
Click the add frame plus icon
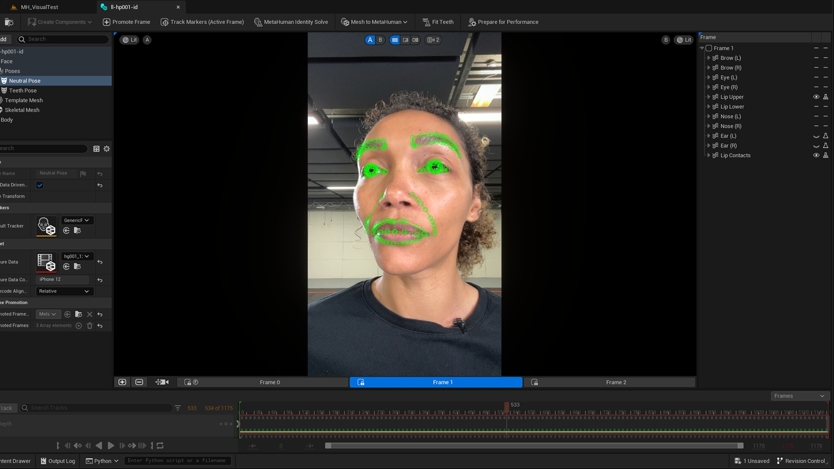pyautogui.click(x=122, y=382)
